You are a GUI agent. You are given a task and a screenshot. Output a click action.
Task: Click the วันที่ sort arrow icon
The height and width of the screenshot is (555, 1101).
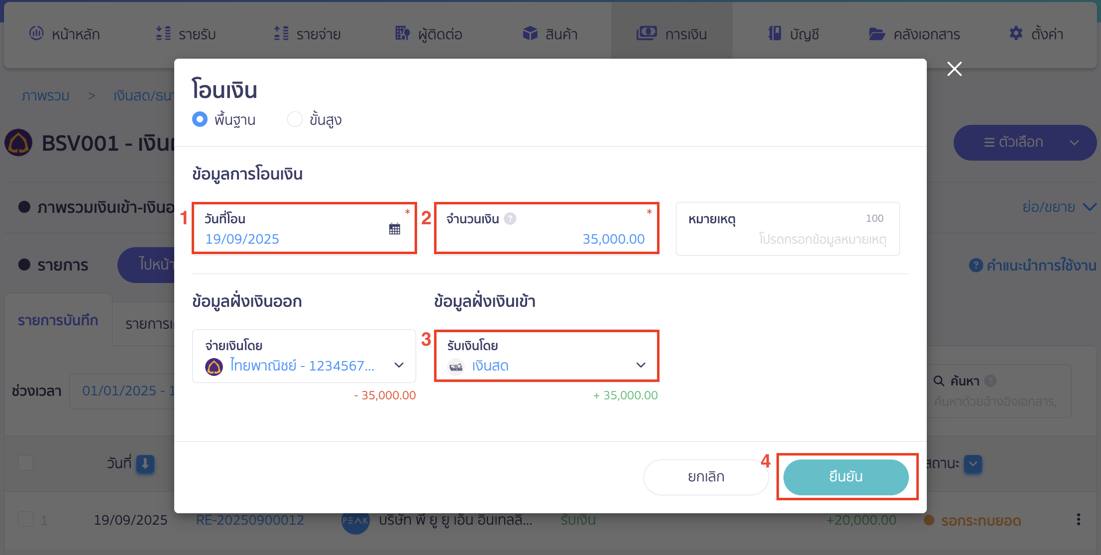pyautogui.click(x=145, y=463)
